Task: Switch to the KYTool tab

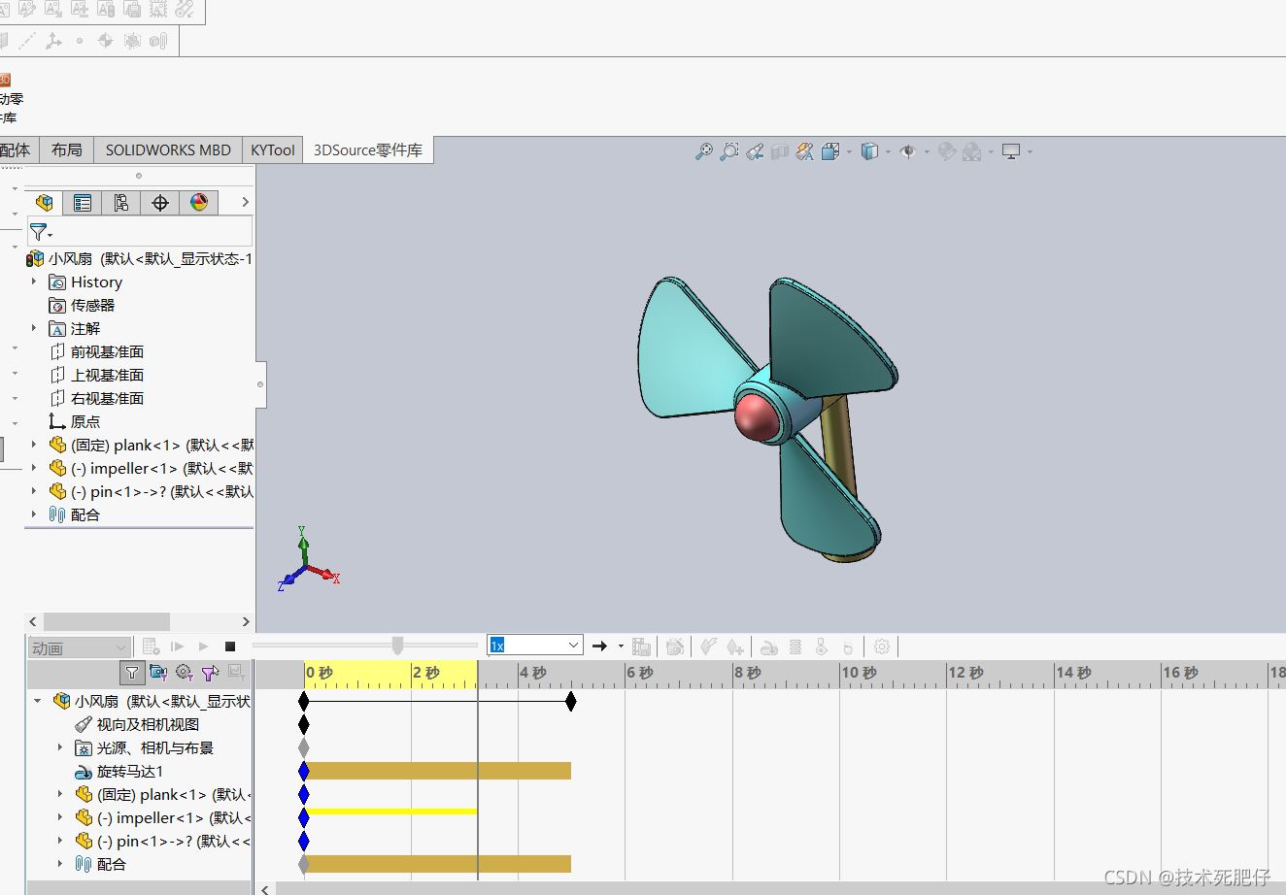Action: click(273, 149)
